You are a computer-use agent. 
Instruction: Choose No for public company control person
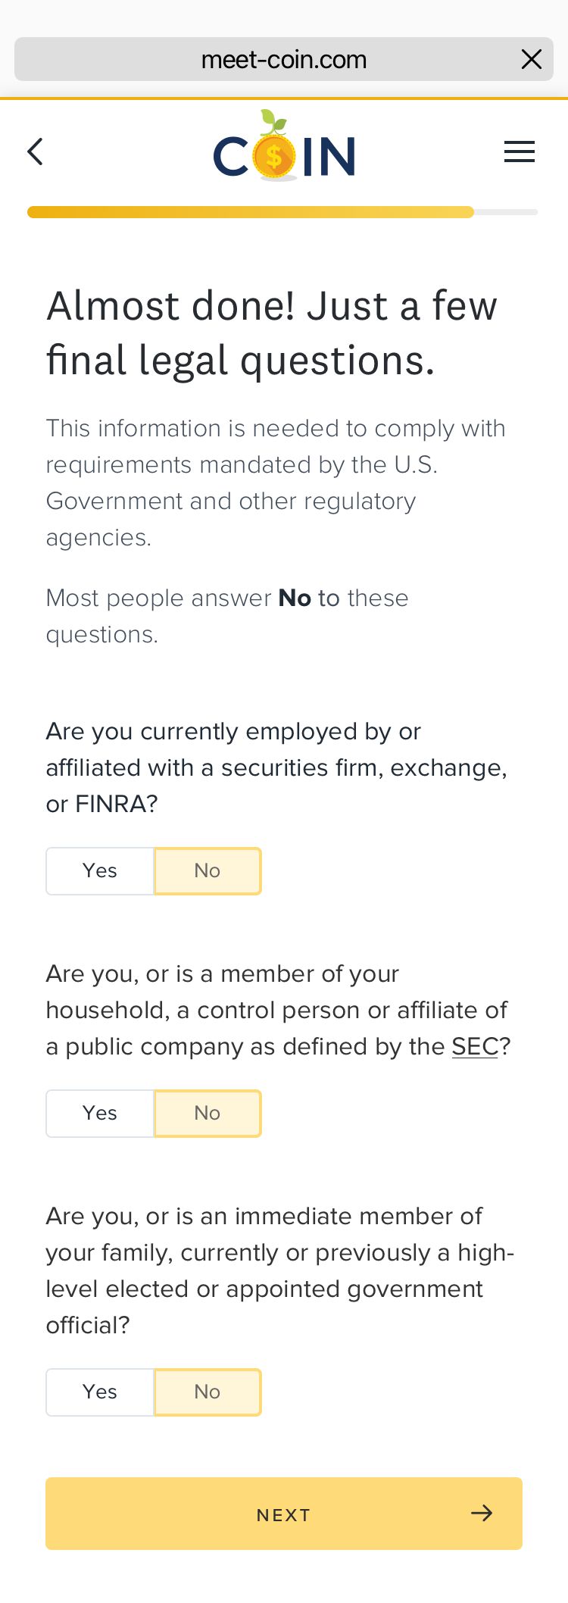pos(208,1114)
